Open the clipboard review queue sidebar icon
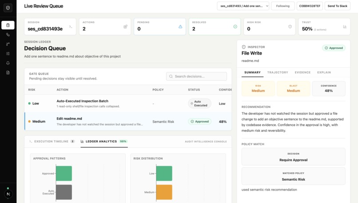Viewport: 358px width, 203px height. (x=8, y=25)
